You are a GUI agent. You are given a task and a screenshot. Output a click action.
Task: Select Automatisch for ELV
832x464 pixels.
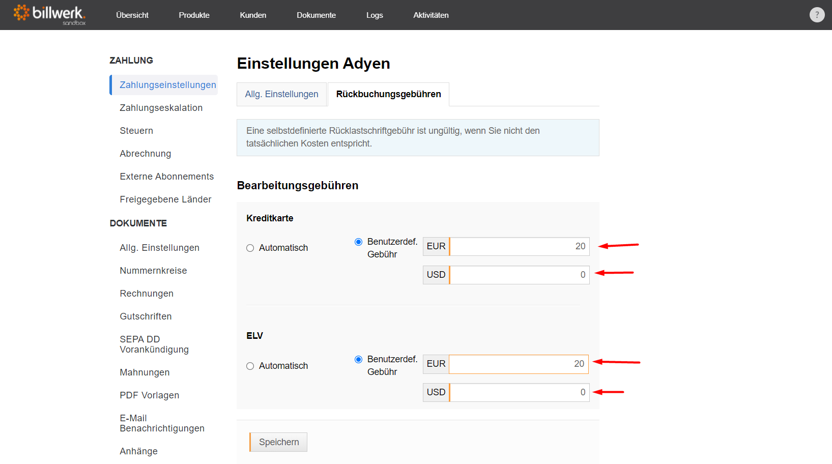250,366
